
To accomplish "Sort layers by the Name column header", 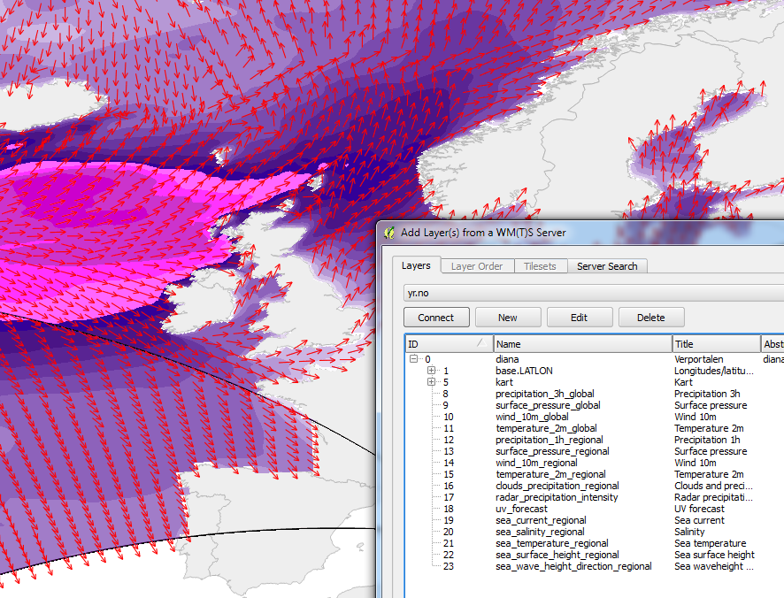I will pos(582,344).
